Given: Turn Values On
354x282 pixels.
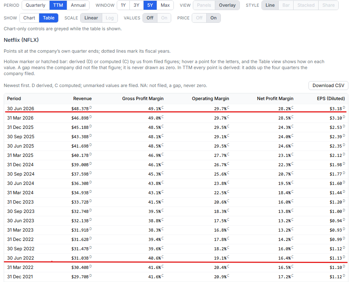Looking at the screenshot, I should pos(164,18).
